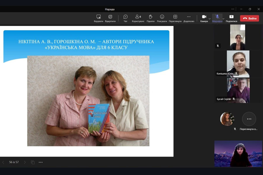Viewport: 263px width, 175px height.
Task: Change layout via the Переглянути icon
Action: click(x=175, y=18)
